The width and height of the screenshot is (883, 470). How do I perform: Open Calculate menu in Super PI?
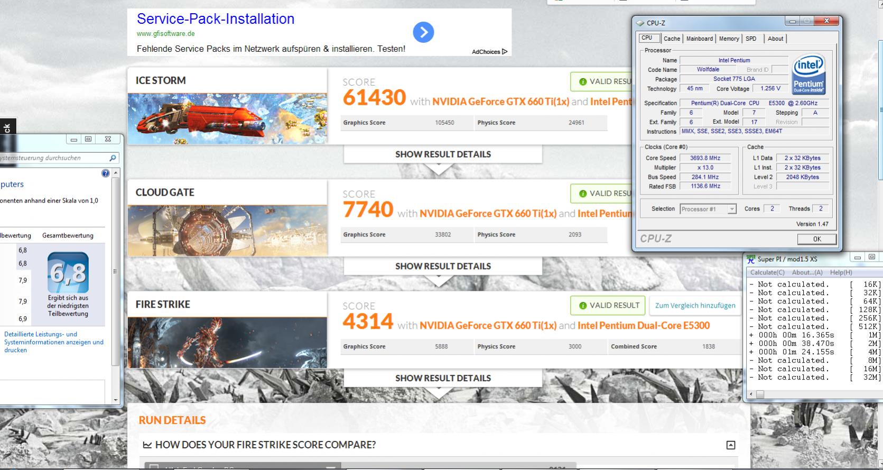point(767,272)
